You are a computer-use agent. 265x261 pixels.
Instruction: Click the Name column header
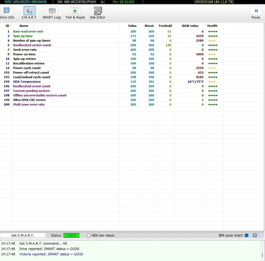[x=24, y=26]
